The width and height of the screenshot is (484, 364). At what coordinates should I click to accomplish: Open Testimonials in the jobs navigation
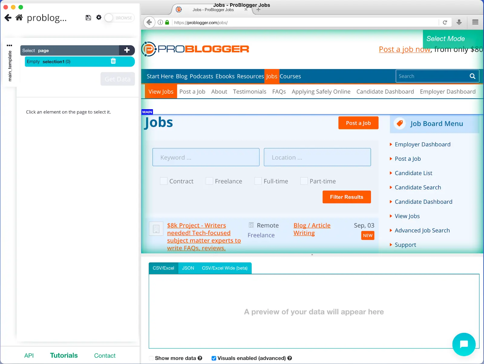pyautogui.click(x=250, y=91)
